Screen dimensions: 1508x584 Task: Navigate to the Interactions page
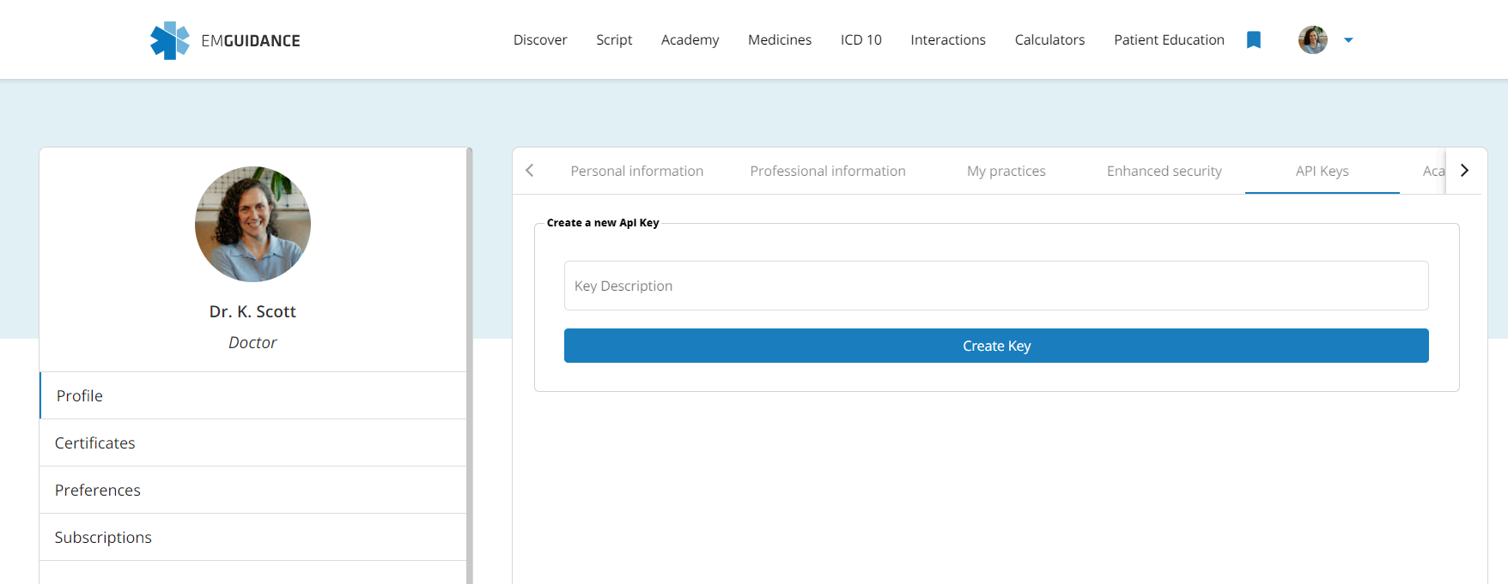pos(947,40)
